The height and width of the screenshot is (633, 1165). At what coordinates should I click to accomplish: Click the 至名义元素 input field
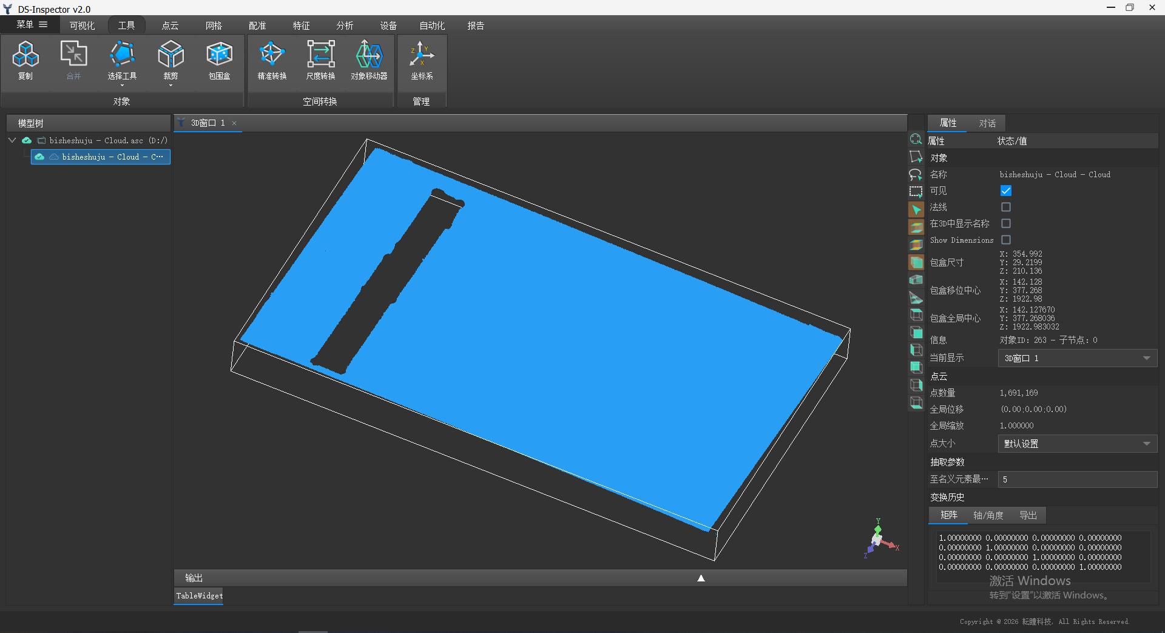tap(1078, 479)
